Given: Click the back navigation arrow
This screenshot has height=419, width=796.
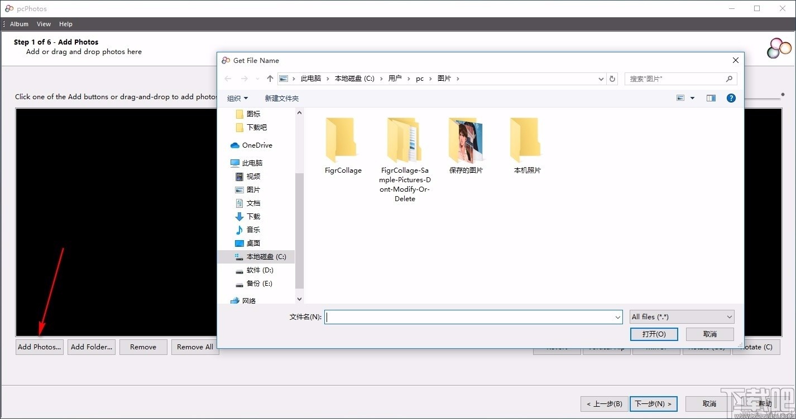Looking at the screenshot, I should (228, 79).
